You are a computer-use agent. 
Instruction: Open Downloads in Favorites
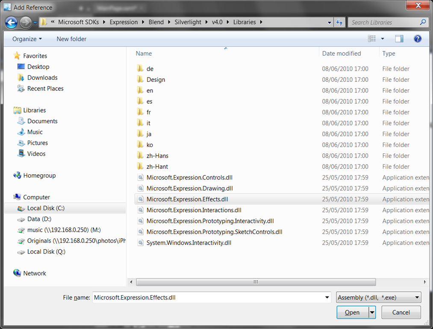pyautogui.click(x=42, y=78)
